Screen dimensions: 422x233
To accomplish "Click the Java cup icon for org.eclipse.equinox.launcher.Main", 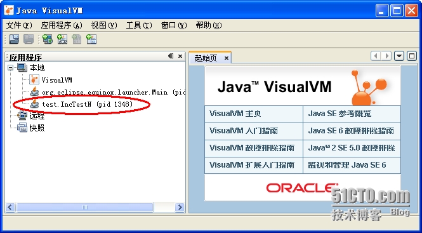I will (x=34, y=92).
